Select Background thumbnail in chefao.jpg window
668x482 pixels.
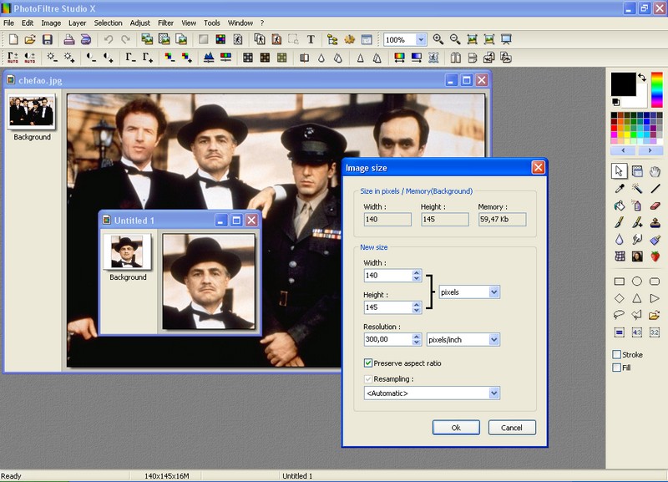(x=32, y=112)
